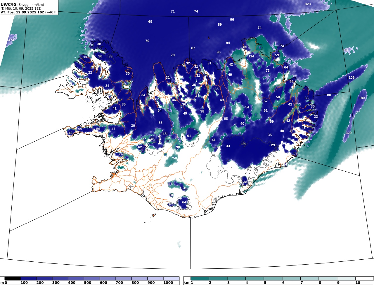Click the map value 98

[x=178, y=147]
